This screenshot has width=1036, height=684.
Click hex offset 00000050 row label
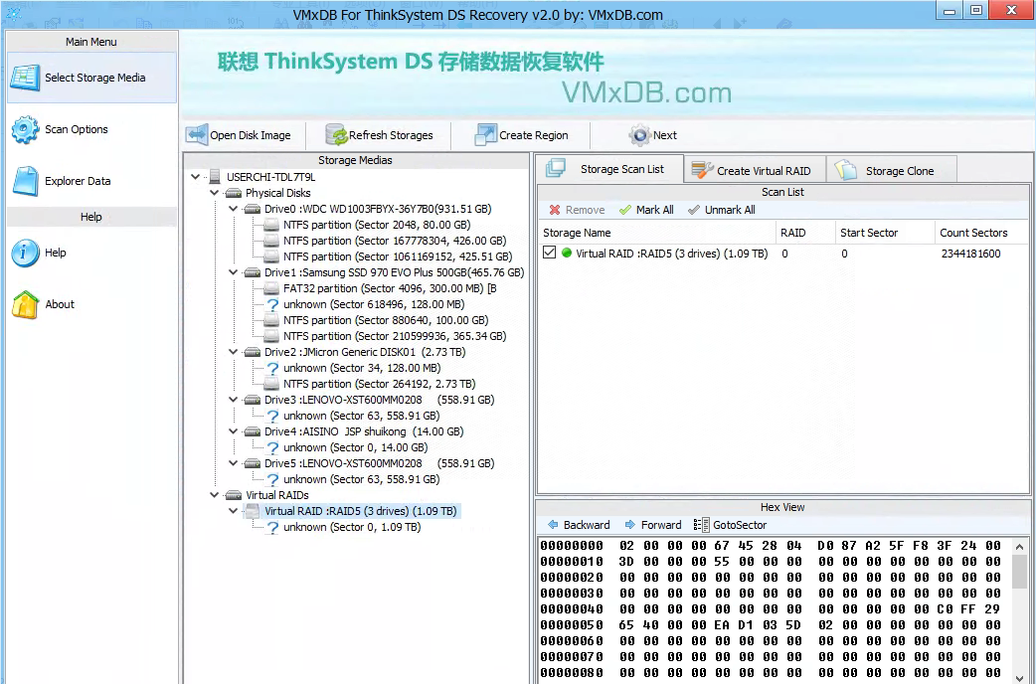coord(572,624)
